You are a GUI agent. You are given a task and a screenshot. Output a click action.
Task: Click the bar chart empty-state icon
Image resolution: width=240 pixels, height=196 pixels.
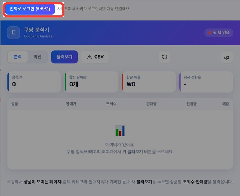tap(120, 130)
